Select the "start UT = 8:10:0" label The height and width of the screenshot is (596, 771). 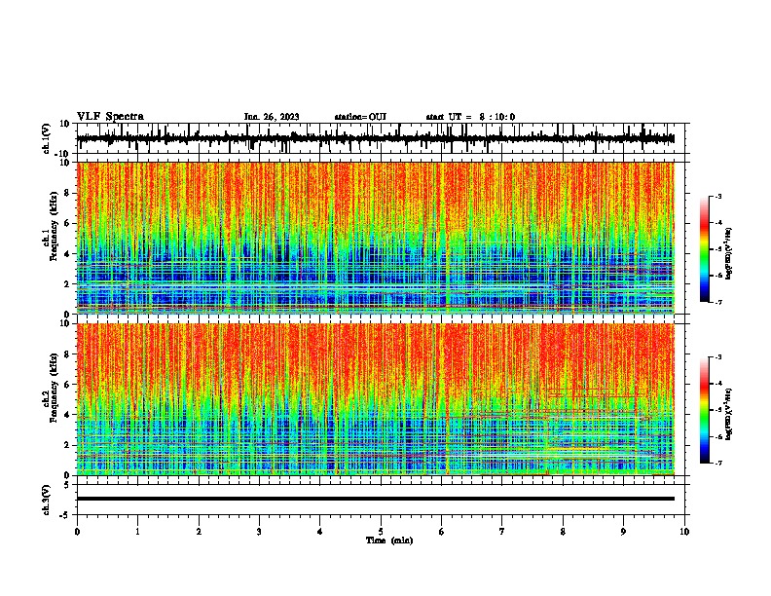coord(470,117)
